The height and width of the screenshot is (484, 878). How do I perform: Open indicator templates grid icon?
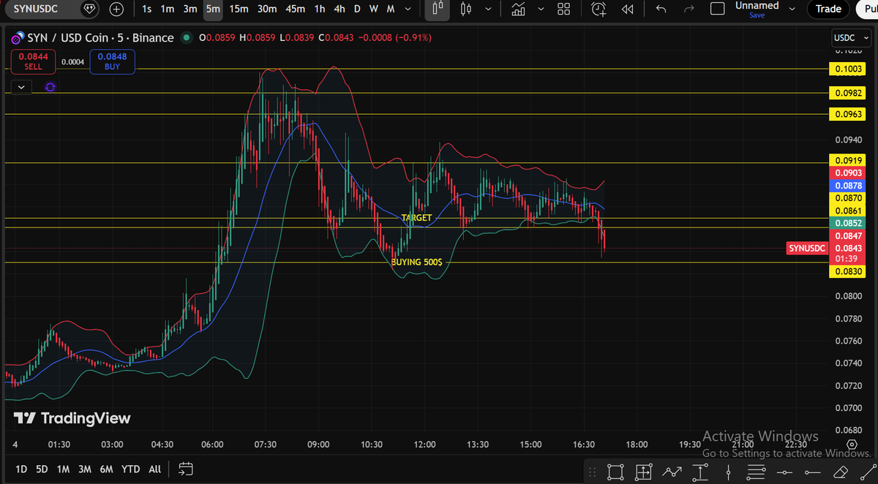tap(563, 9)
